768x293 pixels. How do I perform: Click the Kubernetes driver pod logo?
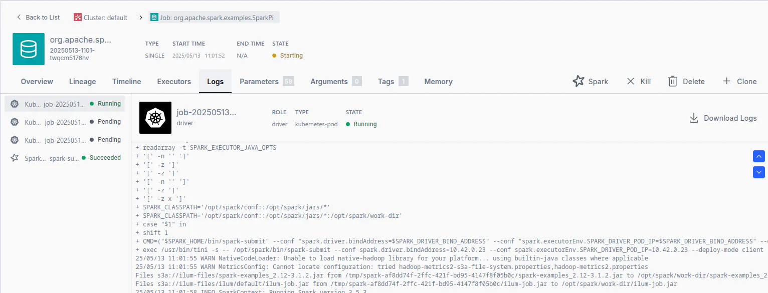(155, 118)
